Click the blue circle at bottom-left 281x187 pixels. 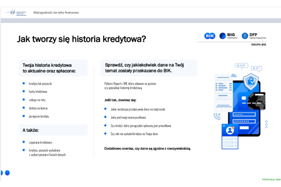[x=7, y=173]
